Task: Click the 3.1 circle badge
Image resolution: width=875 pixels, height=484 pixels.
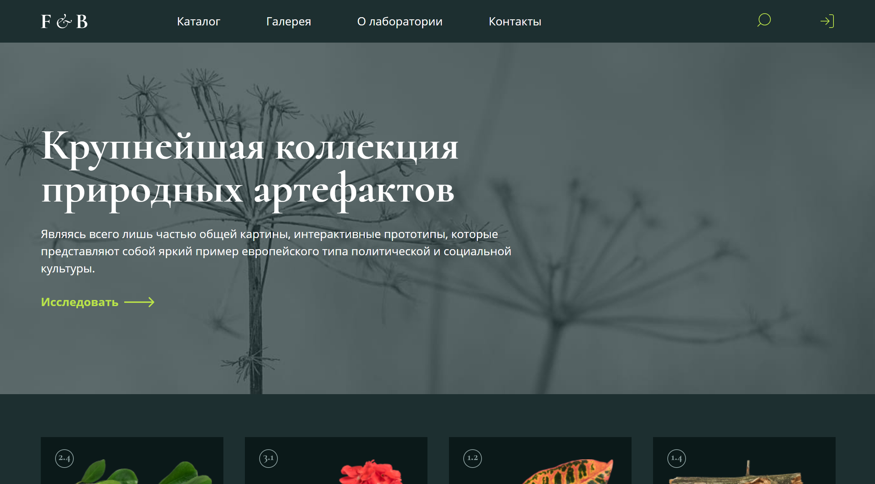Action: pyautogui.click(x=269, y=458)
